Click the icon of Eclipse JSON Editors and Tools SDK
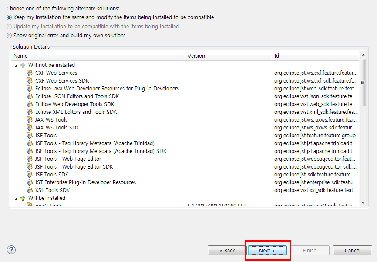Screen dimensions: 377x262 30,96
